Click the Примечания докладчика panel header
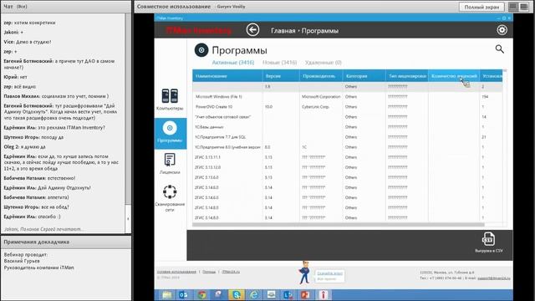Viewport: 535px width, 301px height. pyautogui.click(x=66, y=242)
